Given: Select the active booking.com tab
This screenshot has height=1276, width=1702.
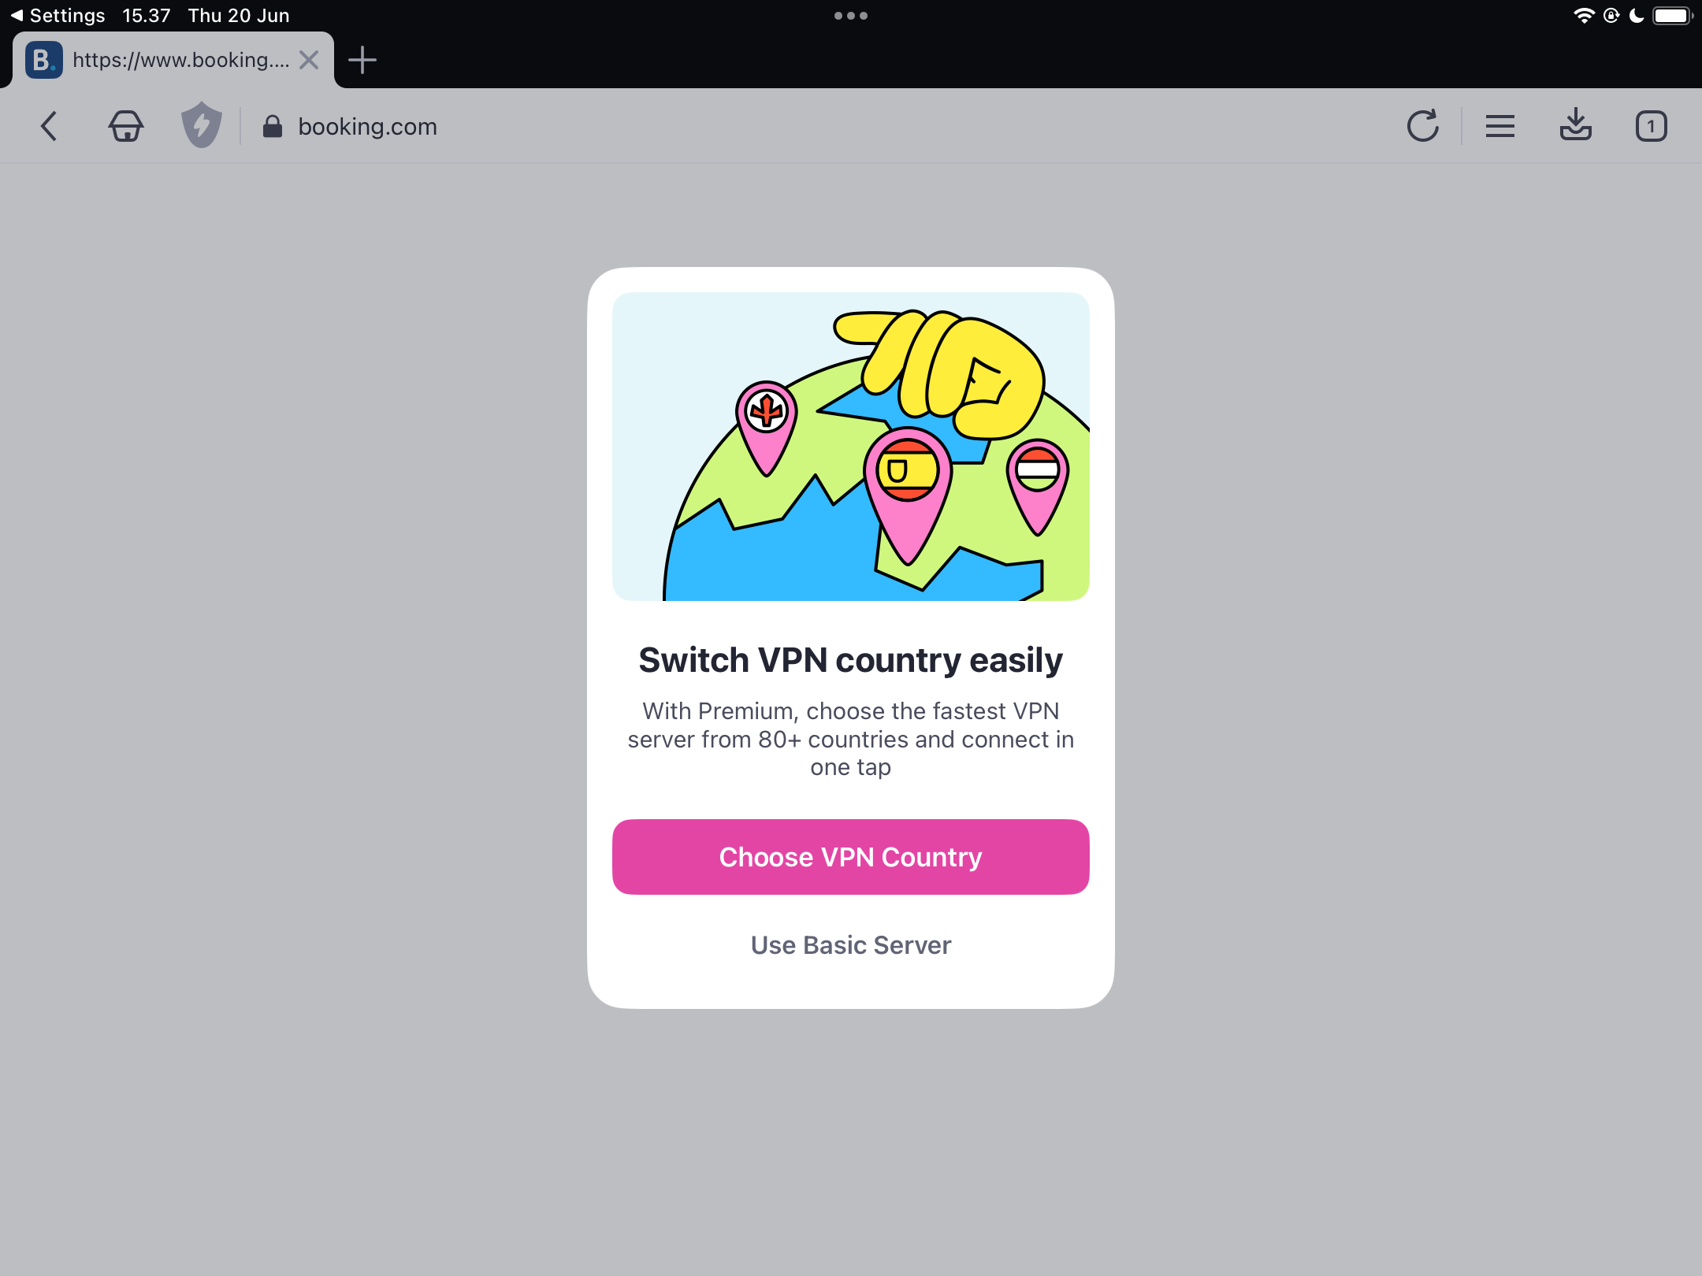Looking at the screenshot, I should click(170, 61).
